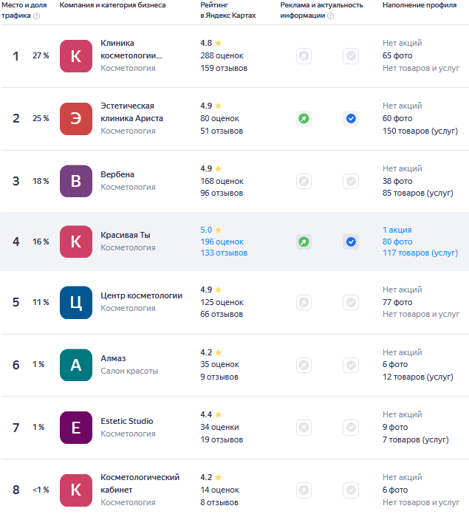Click the '85 товаров (услуг)' text

(418, 193)
